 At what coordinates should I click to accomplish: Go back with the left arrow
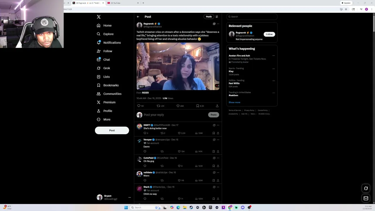[x=138, y=17]
